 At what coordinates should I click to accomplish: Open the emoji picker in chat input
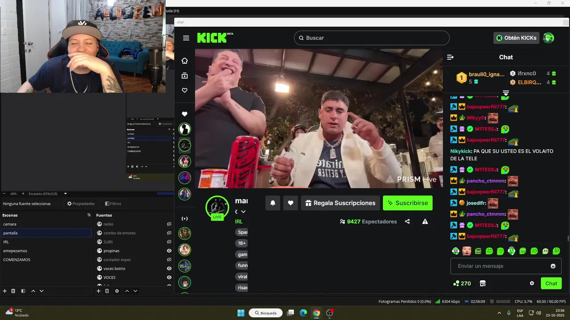(553, 266)
